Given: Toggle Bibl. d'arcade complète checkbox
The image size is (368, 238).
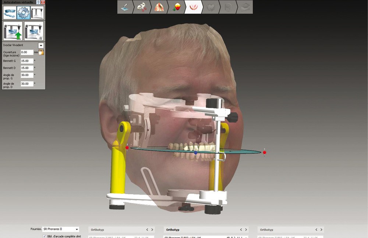Looking at the screenshot, I should tap(45, 236).
